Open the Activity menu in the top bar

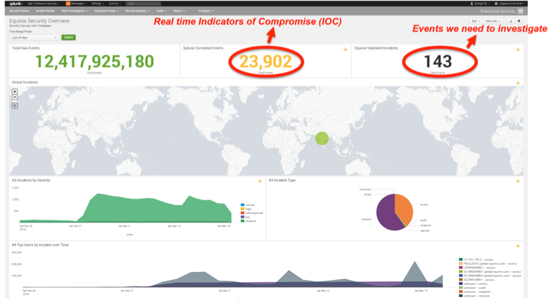coord(114,4)
